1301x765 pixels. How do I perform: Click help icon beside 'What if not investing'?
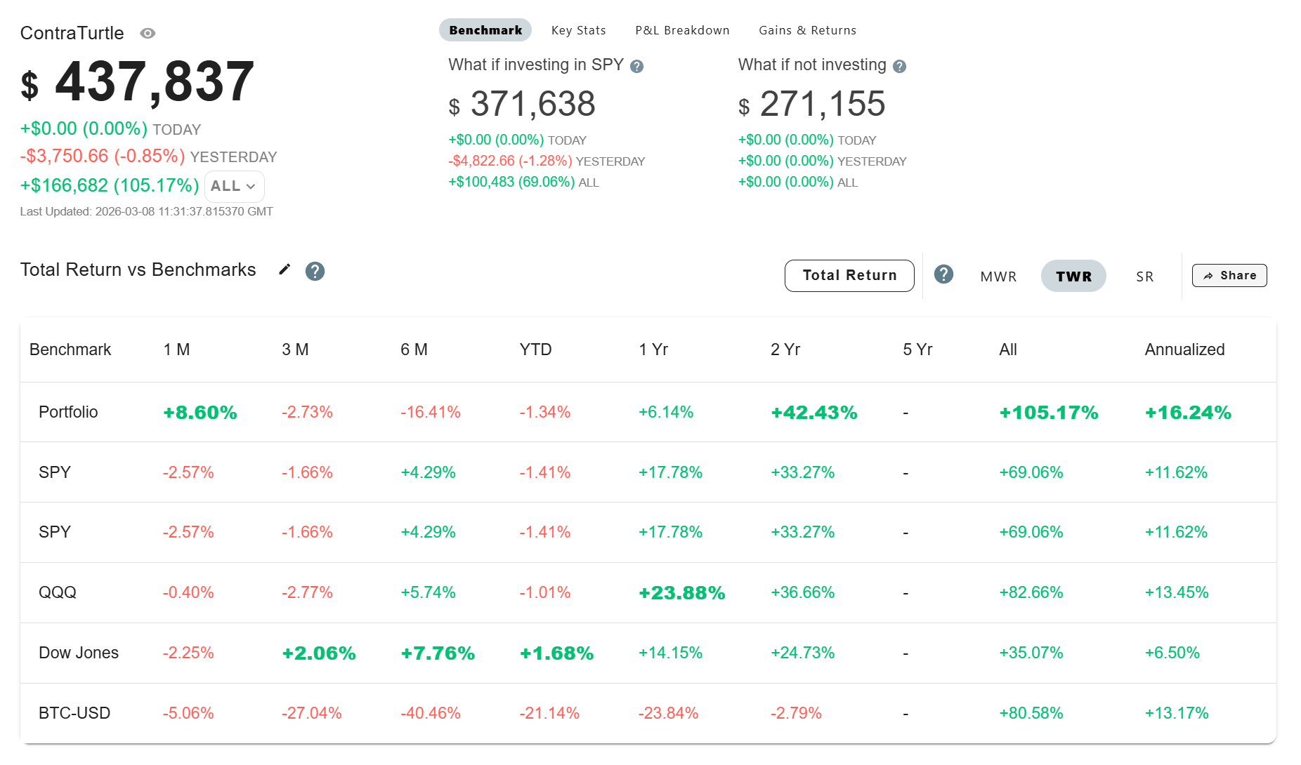point(899,67)
